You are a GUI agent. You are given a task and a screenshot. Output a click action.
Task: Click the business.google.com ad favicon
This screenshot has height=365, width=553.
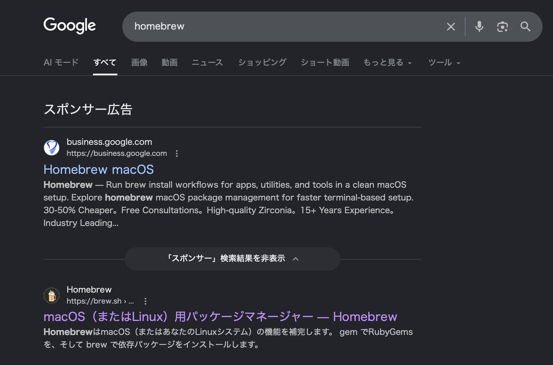coord(52,147)
